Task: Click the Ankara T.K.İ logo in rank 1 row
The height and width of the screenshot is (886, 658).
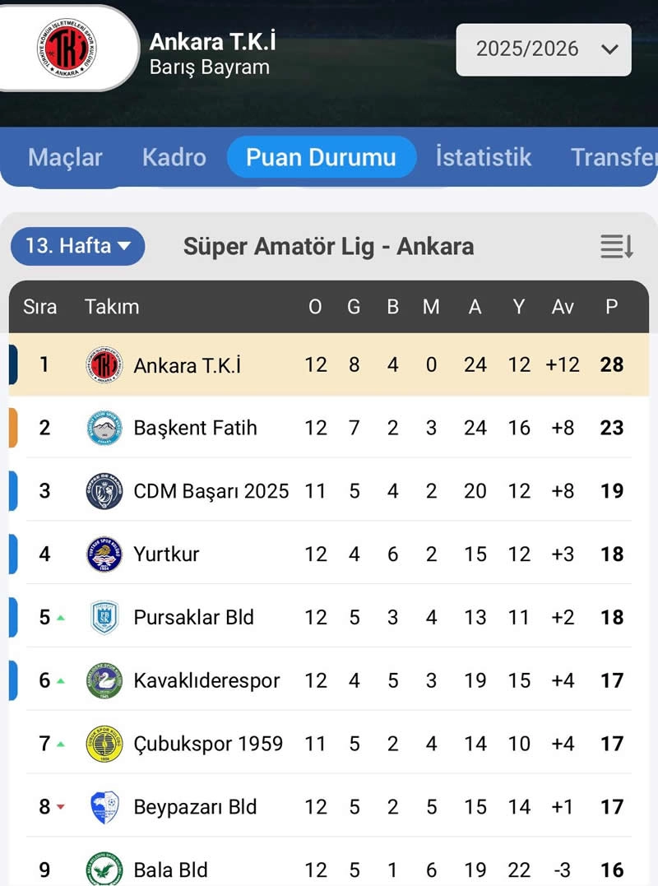Action: coord(103,364)
